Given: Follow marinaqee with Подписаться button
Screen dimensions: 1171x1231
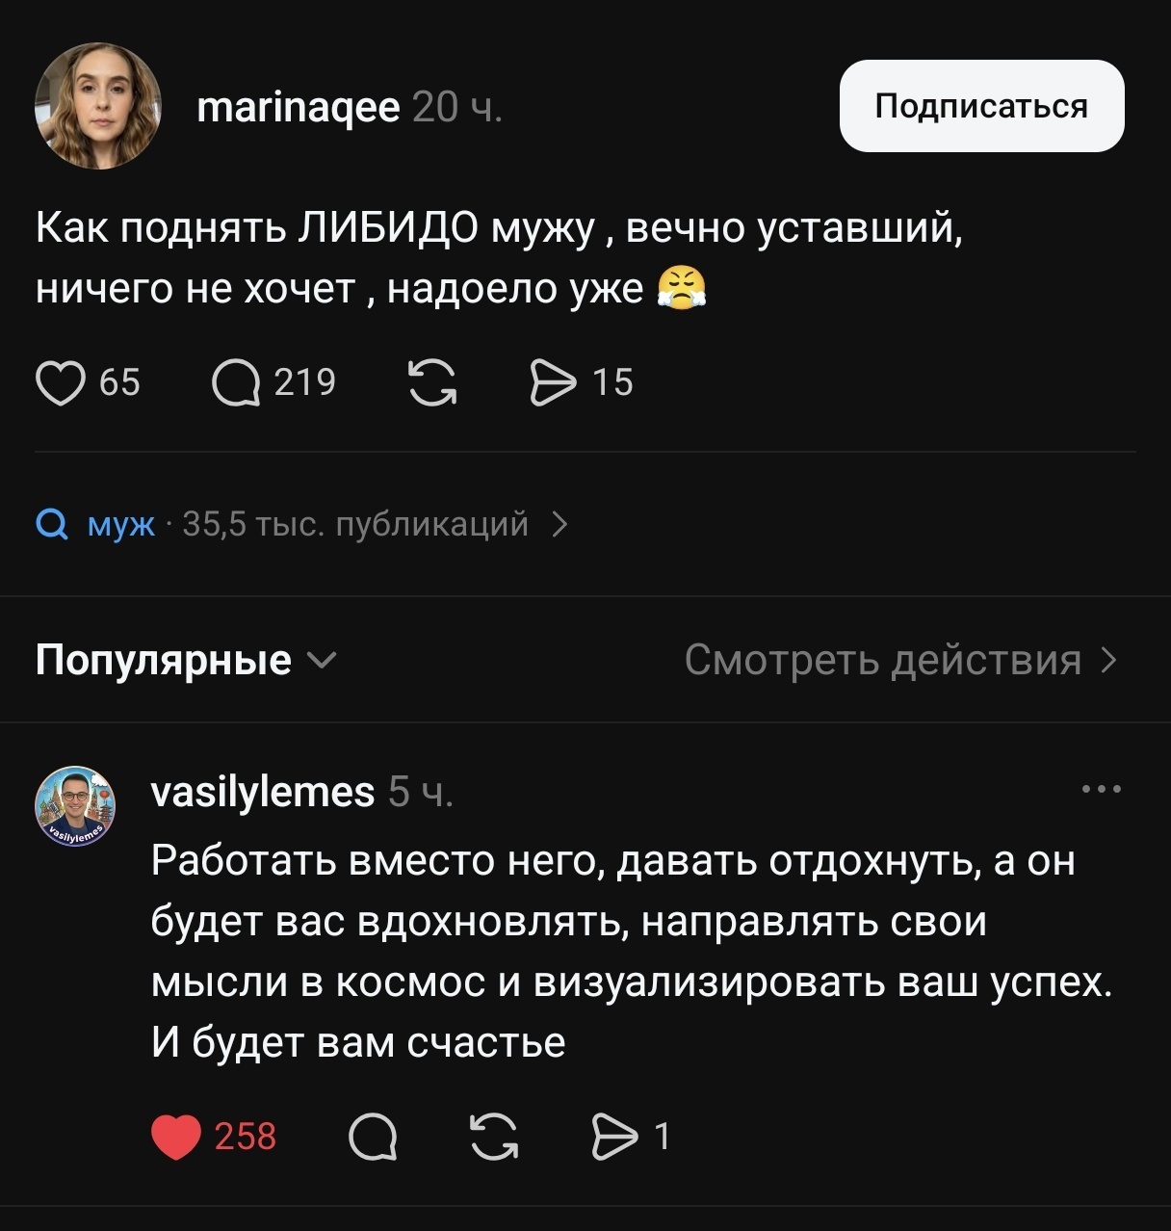Looking at the screenshot, I should tap(981, 106).
